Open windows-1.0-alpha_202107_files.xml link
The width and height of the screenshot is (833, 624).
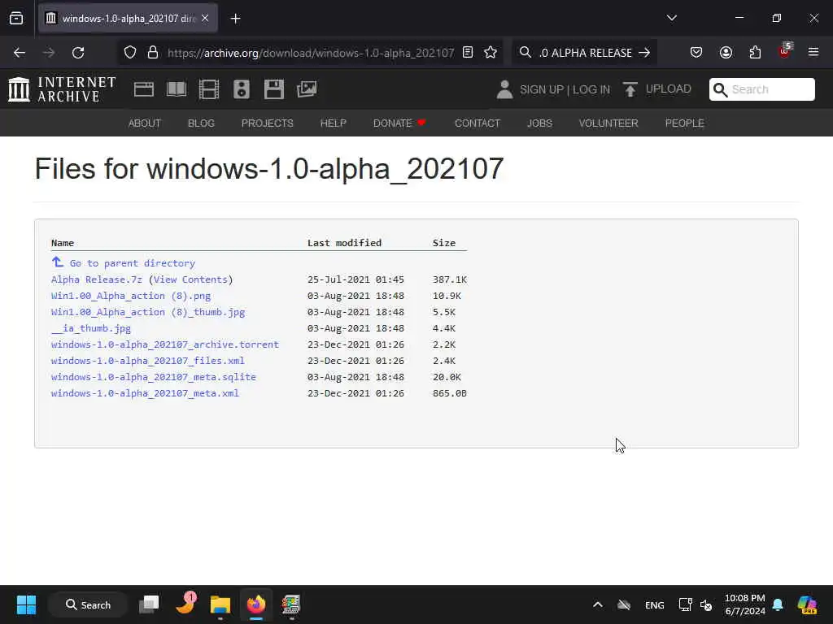[148, 361]
